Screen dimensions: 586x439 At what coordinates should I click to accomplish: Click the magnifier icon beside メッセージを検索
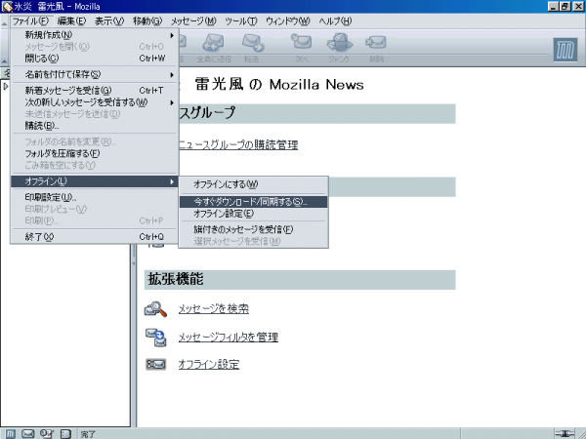(155, 309)
